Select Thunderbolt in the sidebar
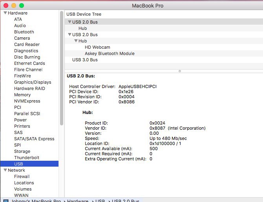Screen dimensions: 263x202 tap(27, 158)
